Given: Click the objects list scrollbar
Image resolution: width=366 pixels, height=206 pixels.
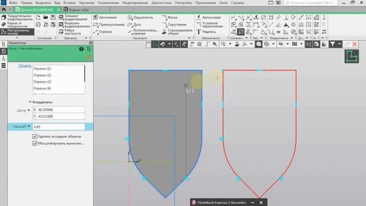Looking at the screenshot, I should pos(84,74).
